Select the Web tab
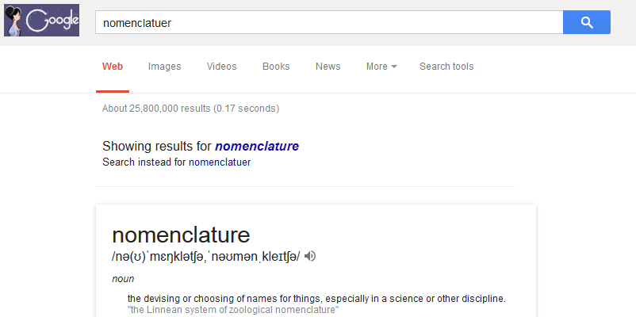Screen dimensions: 636x317 tap(113, 67)
